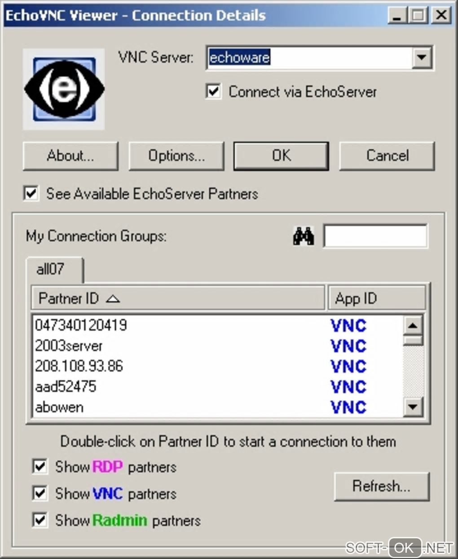Image resolution: width=458 pixels, height=559 pixels.
Task: Open the About dialog
Action: pos(70,156)
